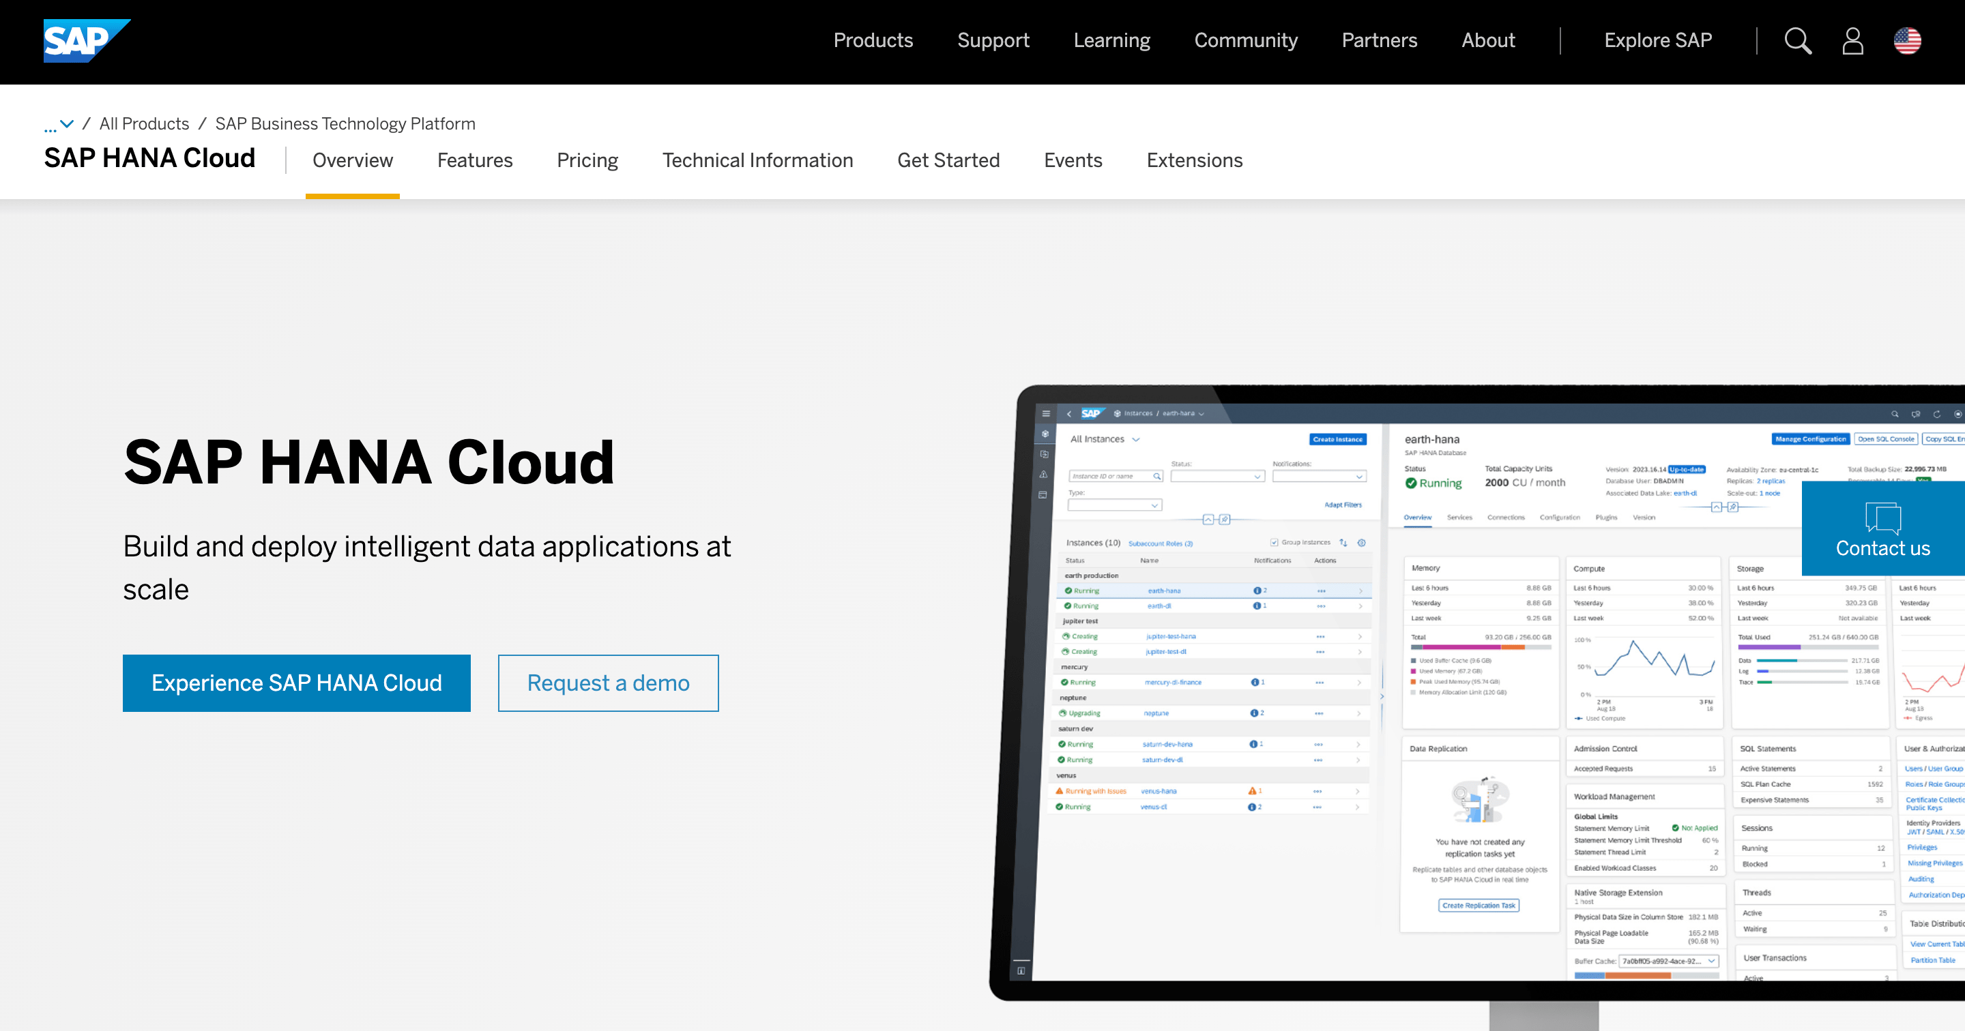Open the Technical Information tab
This screenshot has width=1965, height=1031.
pyautogui.click(x=757, y=160)
